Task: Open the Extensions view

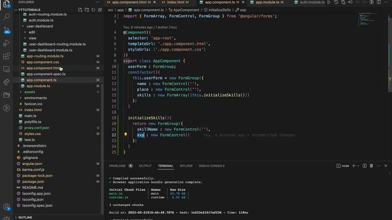Action: (7, 56)
